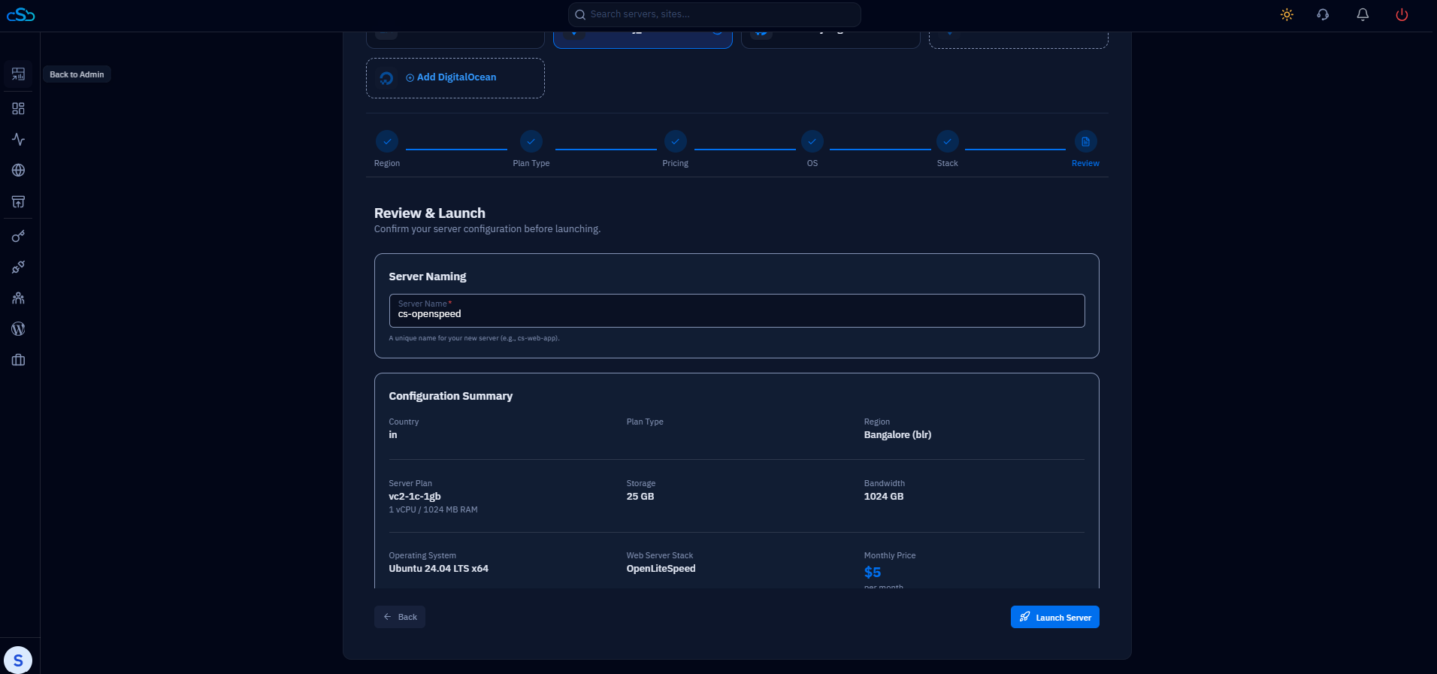Open the WordPress icon in sidebar
The height and width of the screenshot is (674, 1437).
tap(19, 329)
